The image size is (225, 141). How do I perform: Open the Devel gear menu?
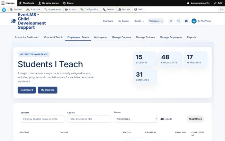(68, 3)
